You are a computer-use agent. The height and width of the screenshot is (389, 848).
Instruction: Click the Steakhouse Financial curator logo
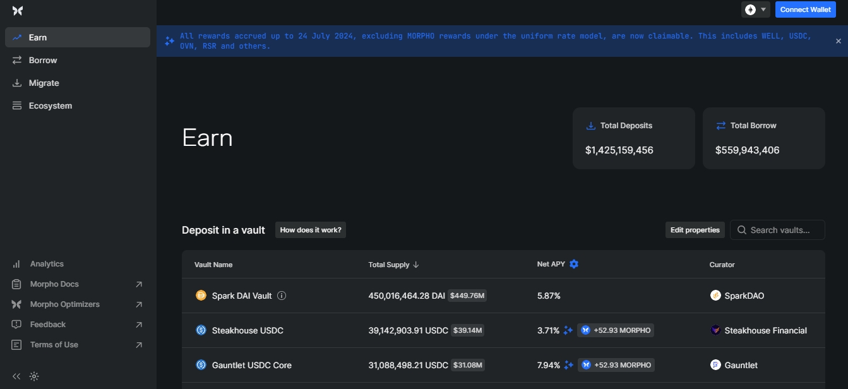tap(715, 330)
